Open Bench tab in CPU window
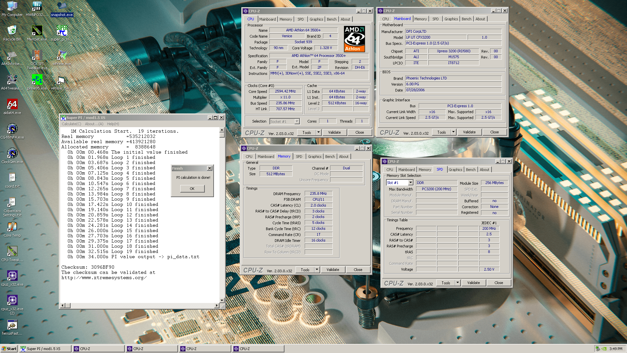The image size is (627, 353). (331, 19)
